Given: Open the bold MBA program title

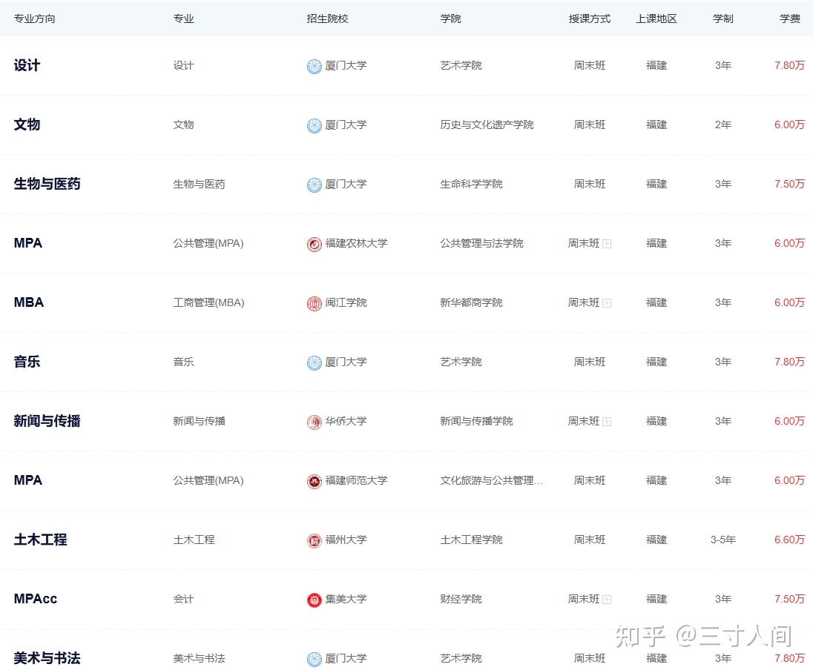Looking at the screenshot, I should 28,302.
